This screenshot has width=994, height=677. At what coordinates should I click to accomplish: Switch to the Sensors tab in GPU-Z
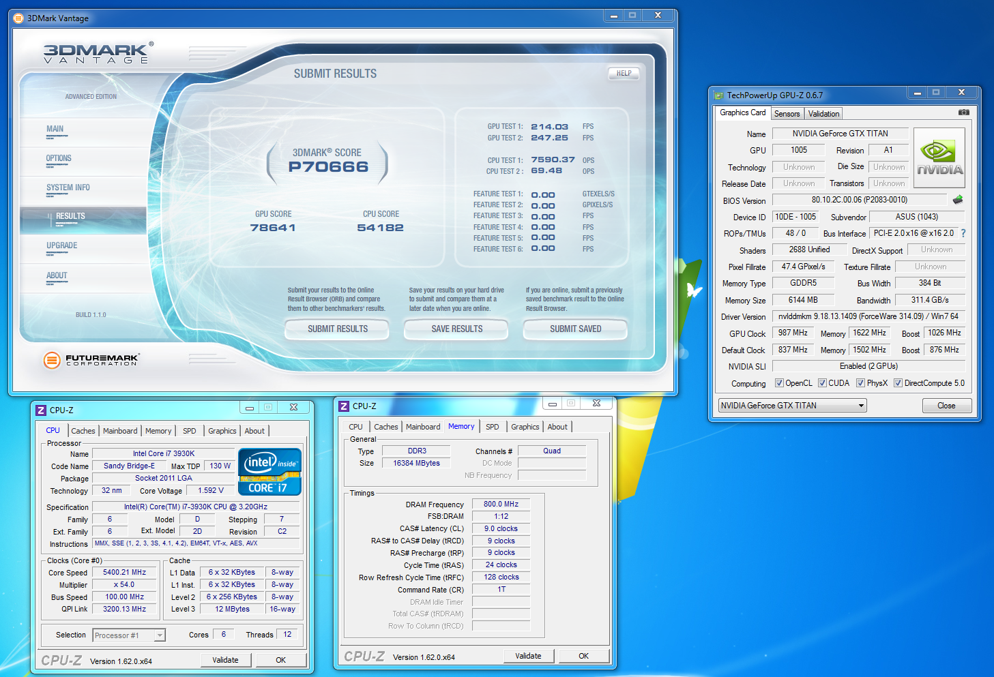pos(787,114)
